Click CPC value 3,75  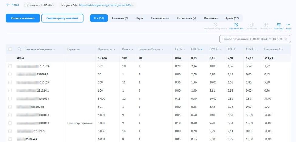(230, 139)
